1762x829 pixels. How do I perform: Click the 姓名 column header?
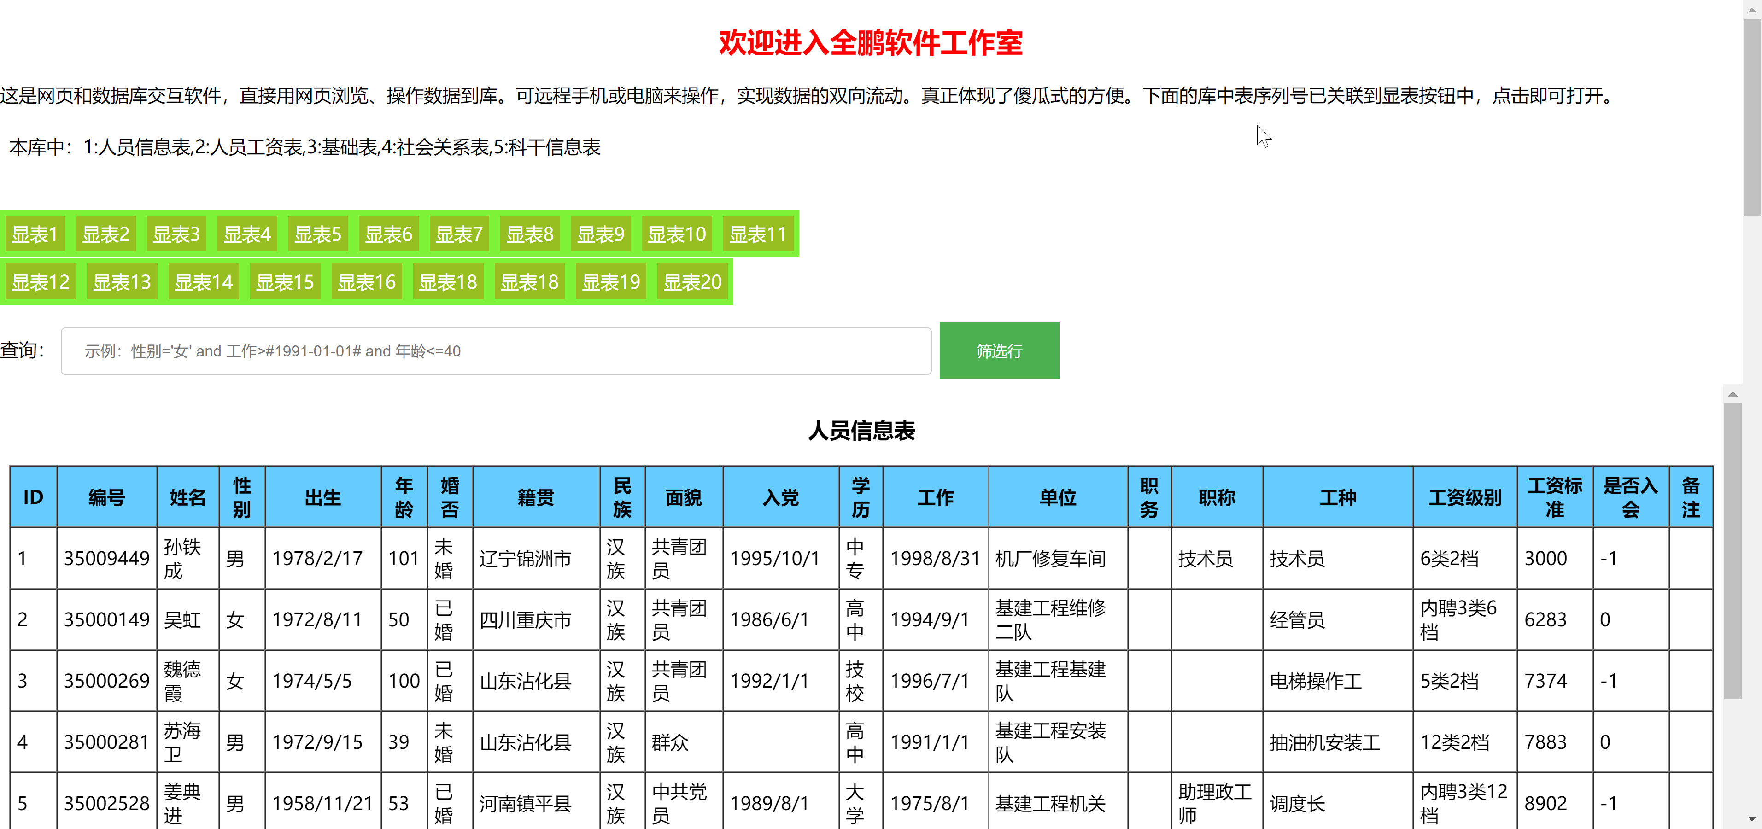click(x=188, y=497)
